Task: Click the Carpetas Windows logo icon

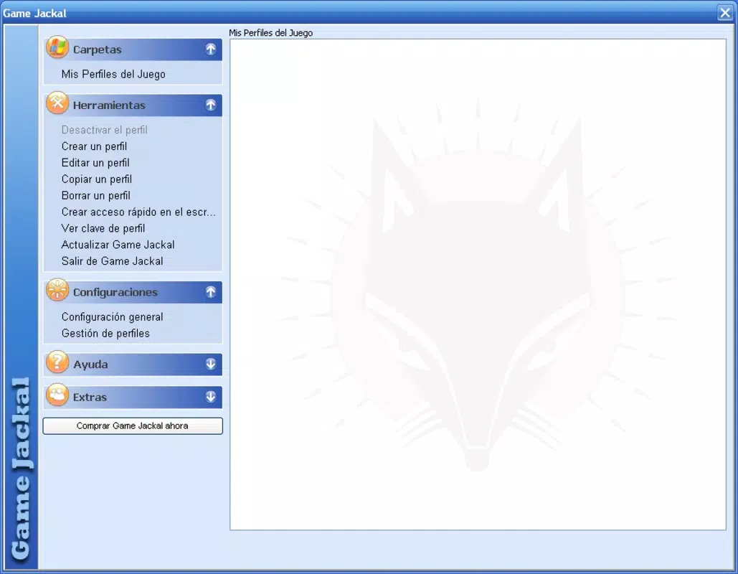Action: (x=57, y=47)
